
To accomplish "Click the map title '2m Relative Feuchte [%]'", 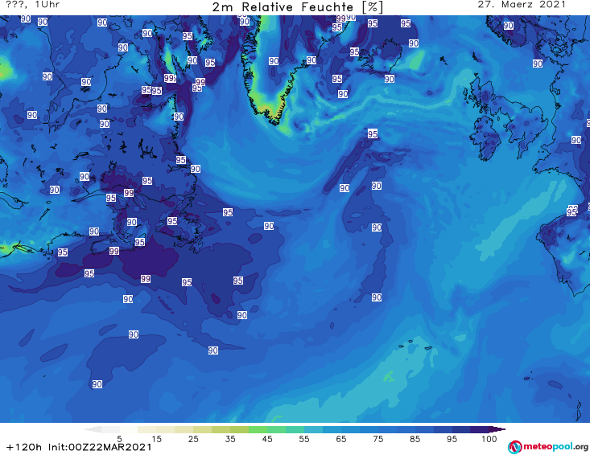I will pos(298,7).
